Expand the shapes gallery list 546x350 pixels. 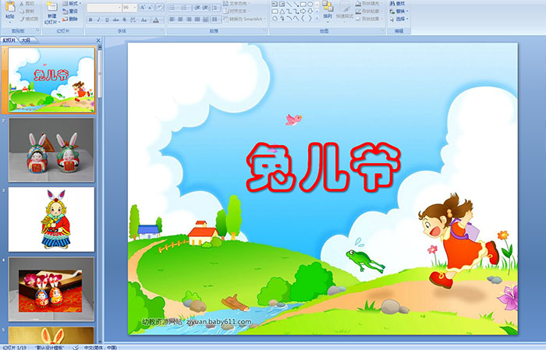tap(317, 19)
